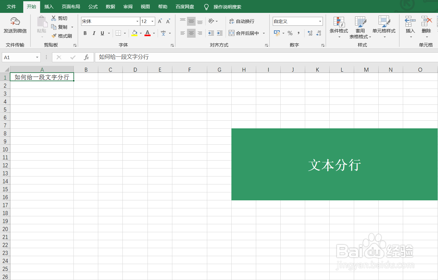The width and height of the screenshot is (438, 280).
Task: Open copy options dropdown arrow
Action: (72, 27)
